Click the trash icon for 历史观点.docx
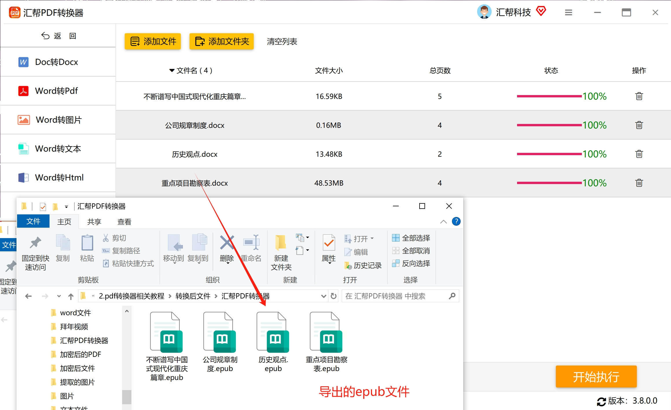Viewport: 671px width, 410px height. point(639,154)
